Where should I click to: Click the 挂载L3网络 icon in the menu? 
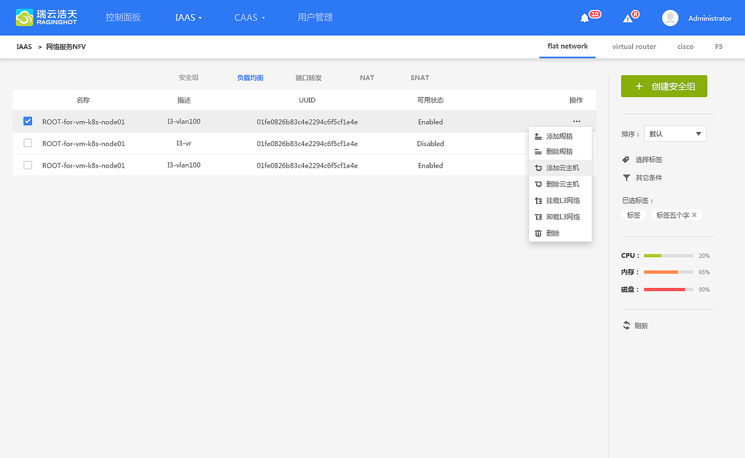538,201
